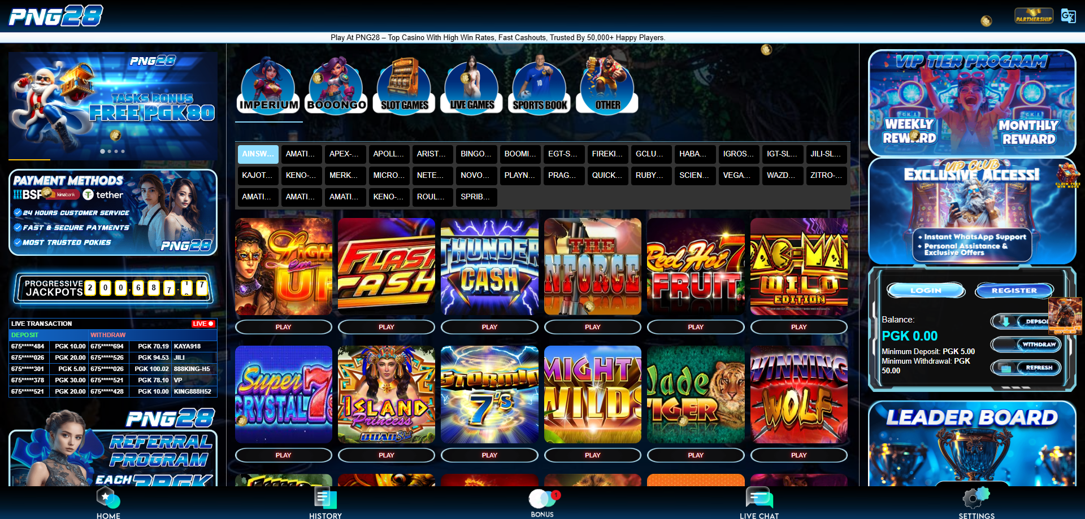The height and width of the screenshot is (519, 1085).
Task: Click the Partnership handshake badge
Action: pyautogui.click(x=1034, y=15)
